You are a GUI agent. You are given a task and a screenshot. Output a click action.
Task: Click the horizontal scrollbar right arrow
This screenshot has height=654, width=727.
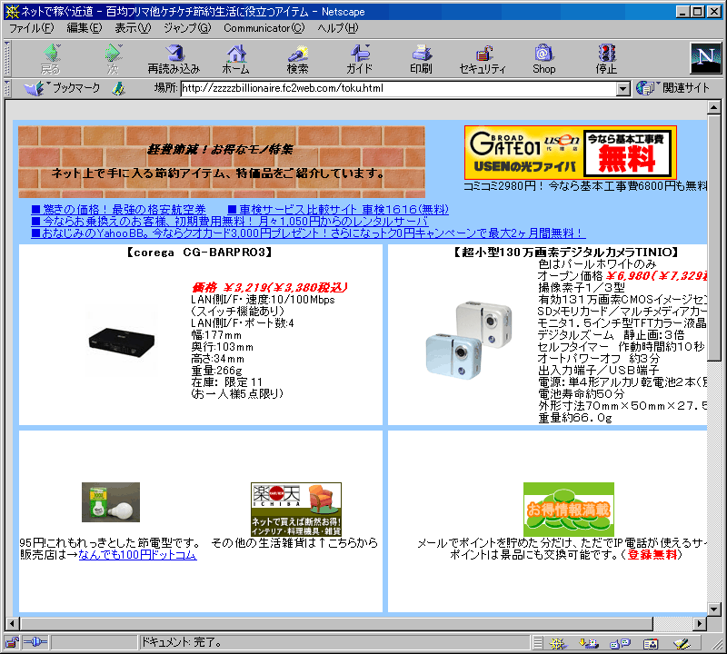click(x=700, y=623)
